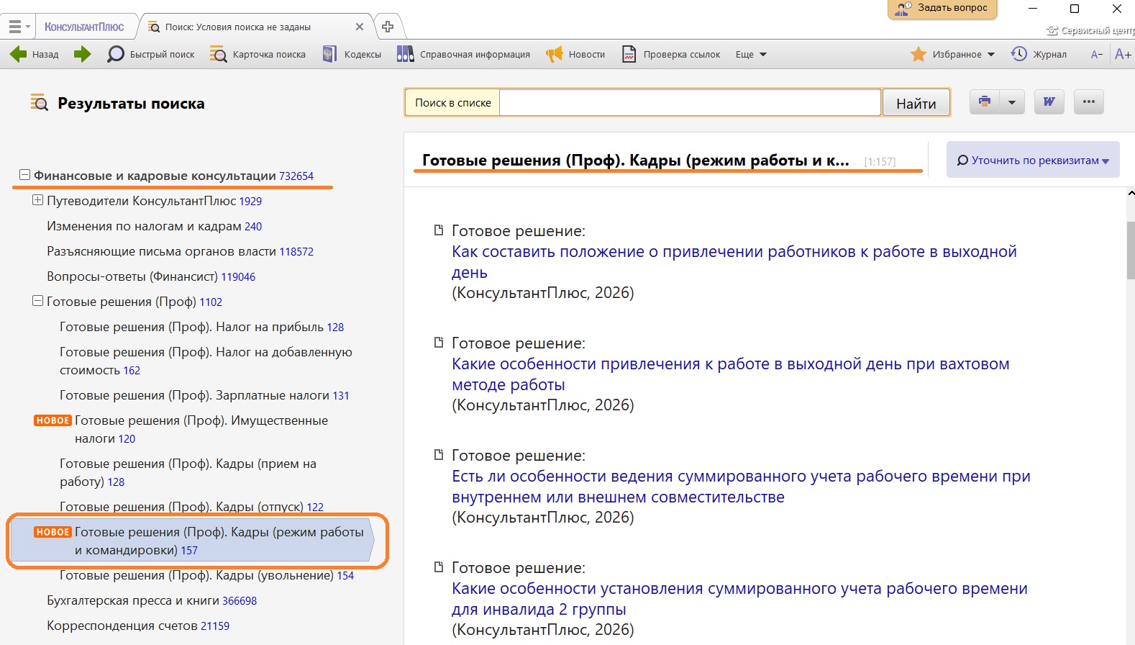Click the Поиск в списке input field
Image resolution: width=1135 pixels, height=645 pixels.
690,102
